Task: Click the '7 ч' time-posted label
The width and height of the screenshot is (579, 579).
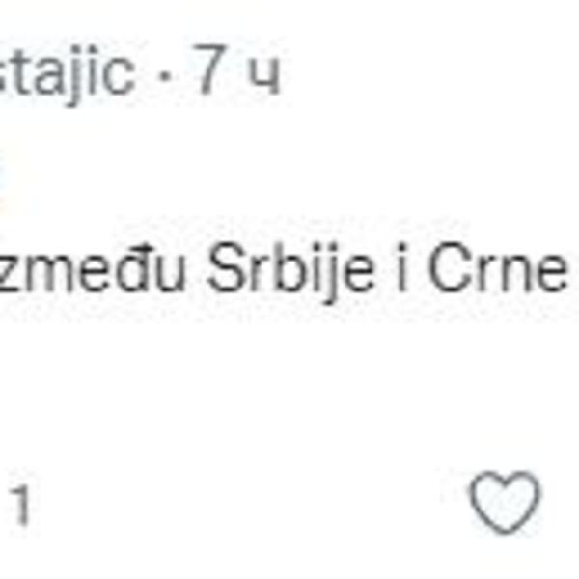Action: 236,75
